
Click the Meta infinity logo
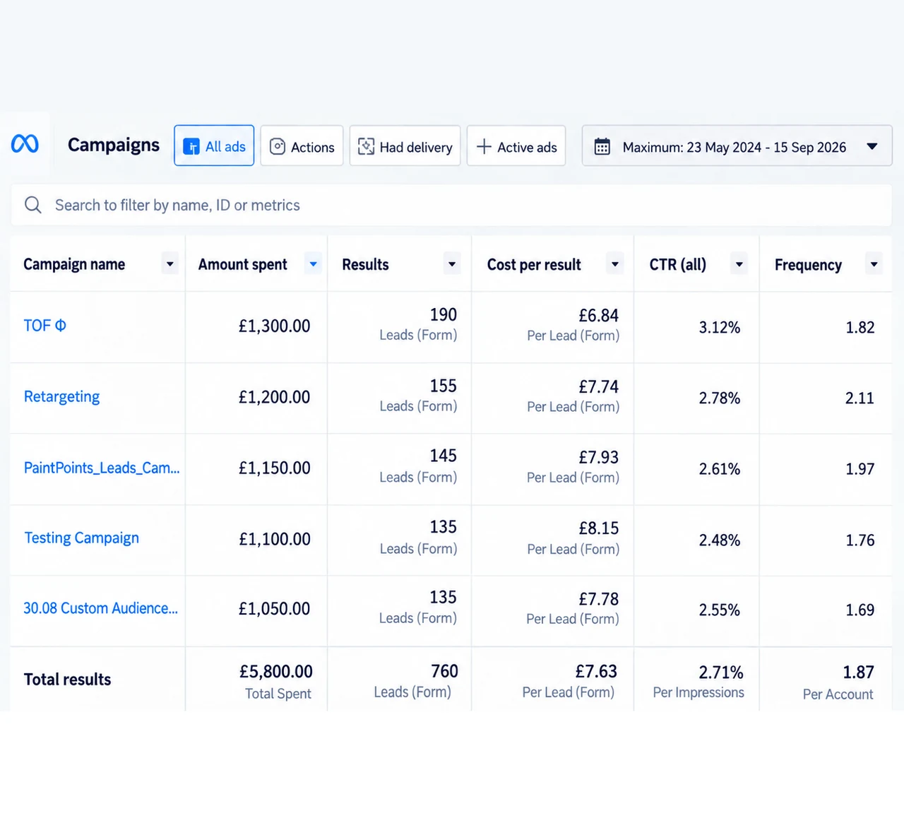pyautogui.click(x=25, y=144)
